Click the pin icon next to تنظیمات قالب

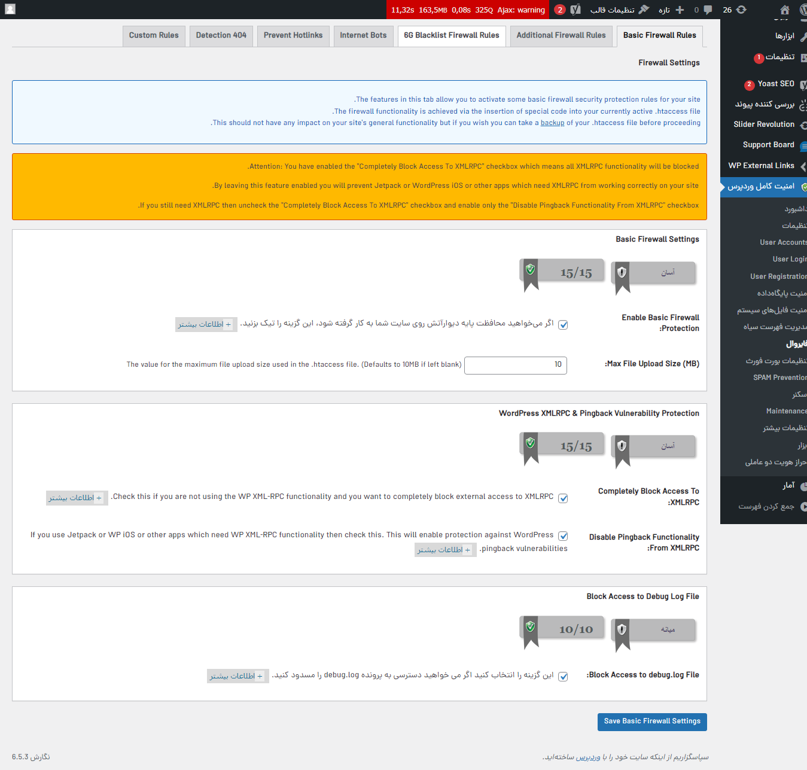pos(644,10)
